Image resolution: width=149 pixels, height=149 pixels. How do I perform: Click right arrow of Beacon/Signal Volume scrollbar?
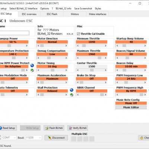145,58
